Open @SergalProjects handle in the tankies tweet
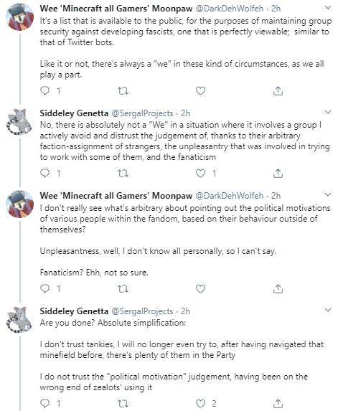 (x=142, y=311)
